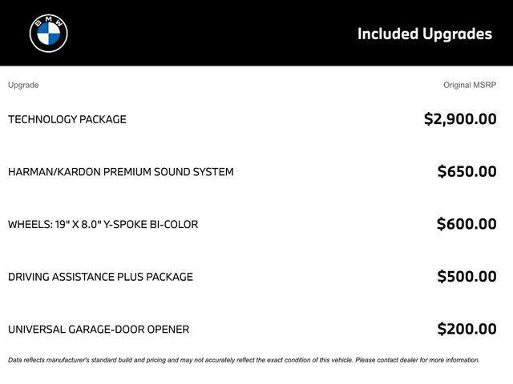
Task: Click the "Y-SPOKE BI-COLOR" wheel style text
Action: pyautogui.click(x=152, y=224)
